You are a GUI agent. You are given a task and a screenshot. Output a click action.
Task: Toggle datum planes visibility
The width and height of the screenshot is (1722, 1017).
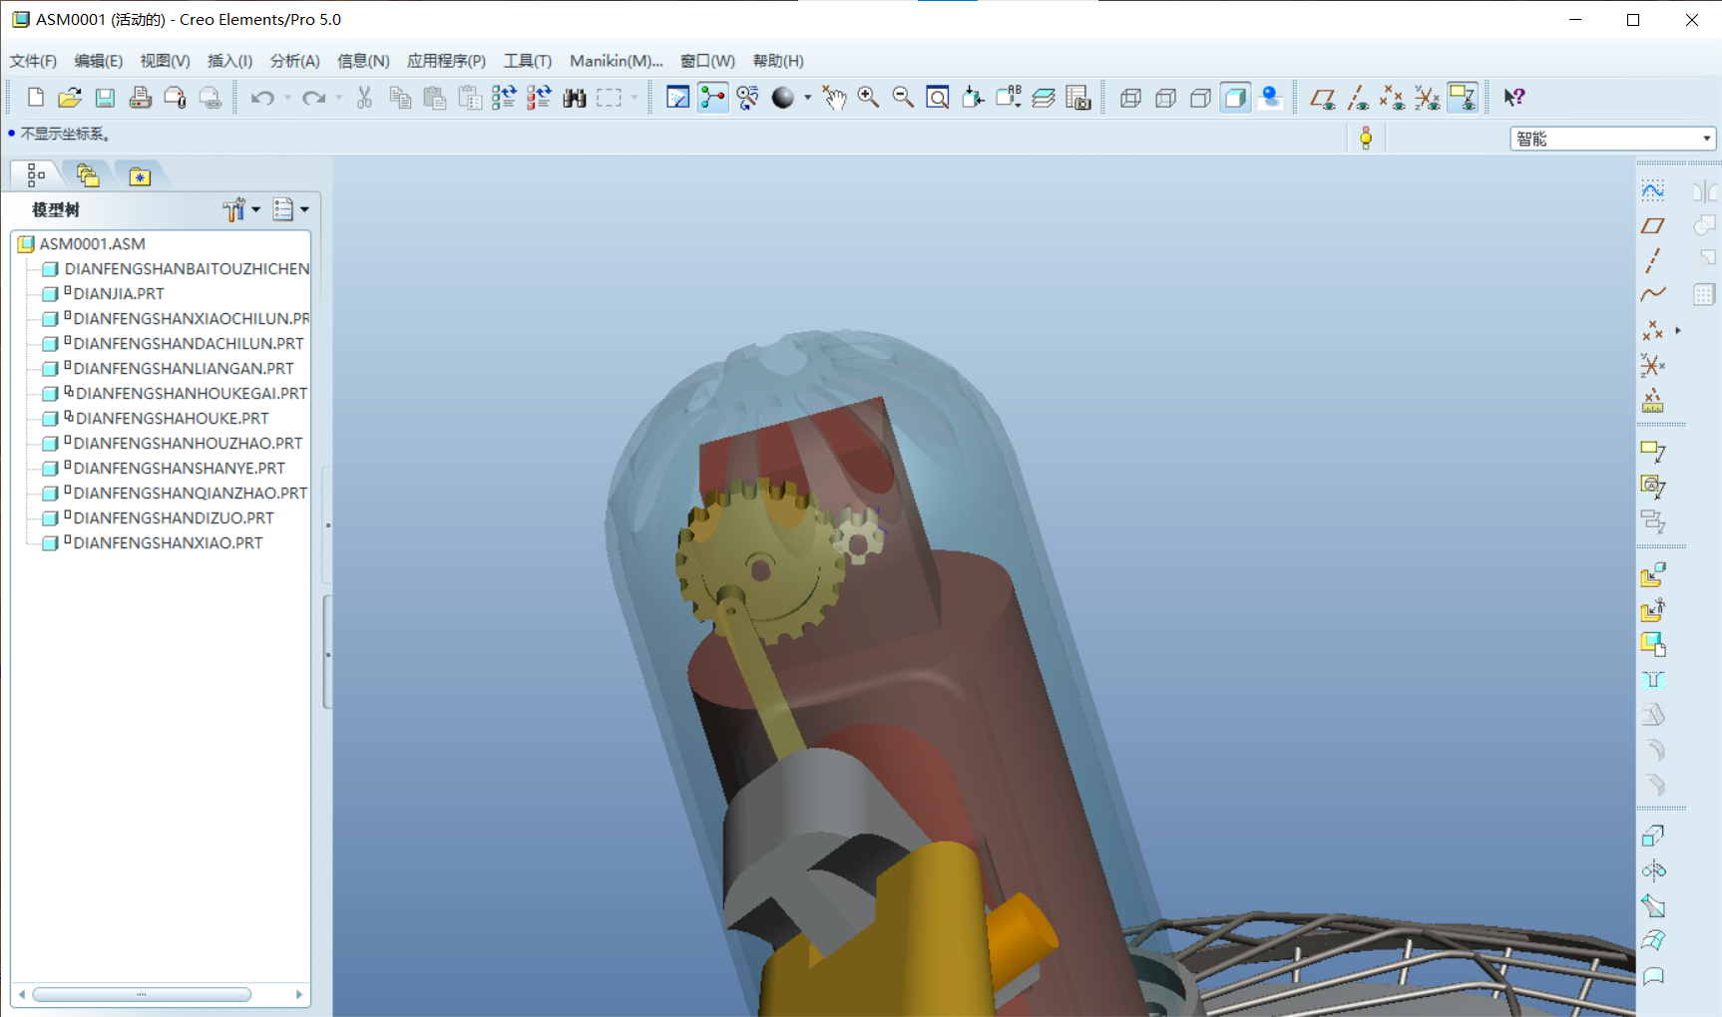[1323, 98]
